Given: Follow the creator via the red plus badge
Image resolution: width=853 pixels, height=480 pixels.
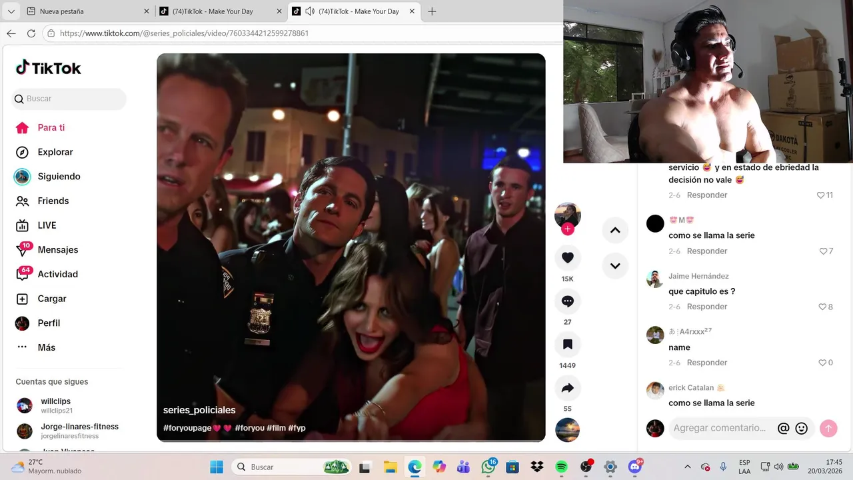Looking at the screenshot, I should pos(568,229).
